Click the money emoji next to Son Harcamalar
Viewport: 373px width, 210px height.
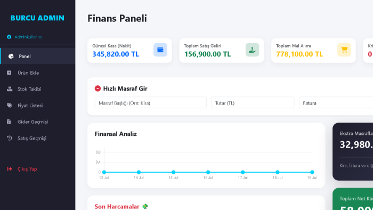(x=145, y=206)
